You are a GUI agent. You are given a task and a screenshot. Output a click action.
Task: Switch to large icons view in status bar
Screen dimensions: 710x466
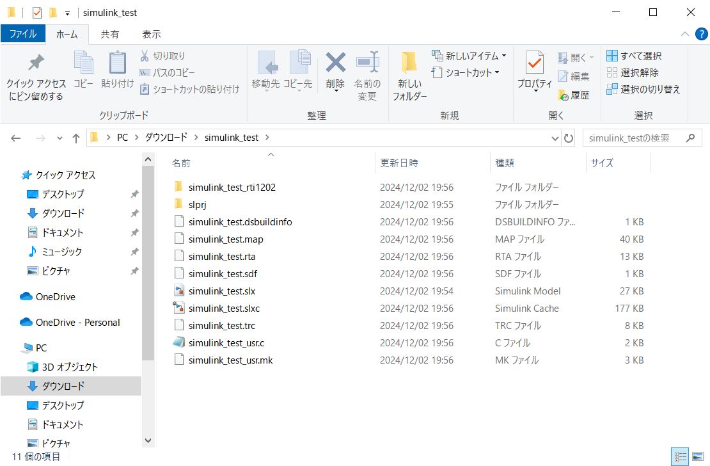click(x=698, y=456)
